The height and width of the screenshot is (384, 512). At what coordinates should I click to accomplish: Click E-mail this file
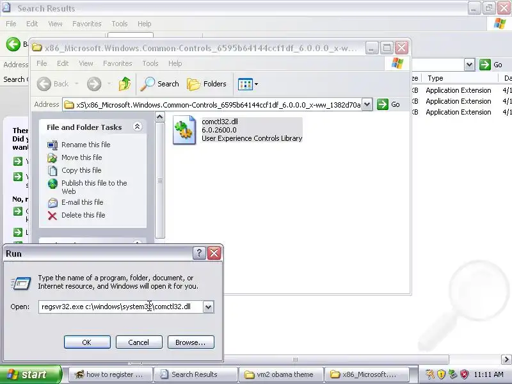tap(83, 202)
